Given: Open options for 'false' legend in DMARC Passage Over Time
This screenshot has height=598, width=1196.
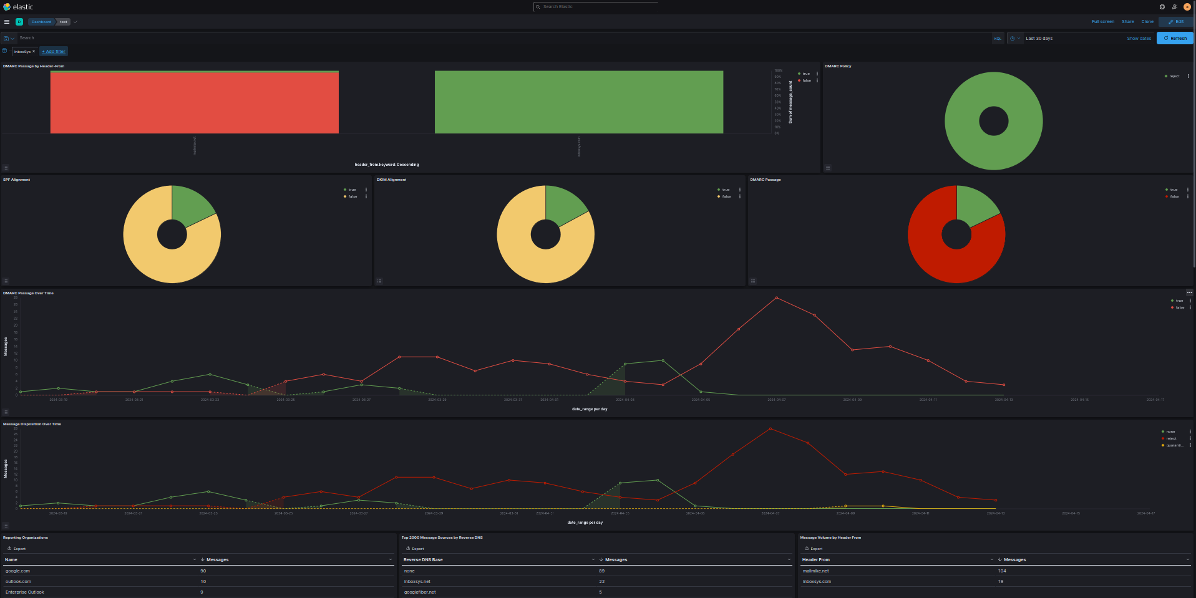Looking at the screenshot, I should [1190, 307].
